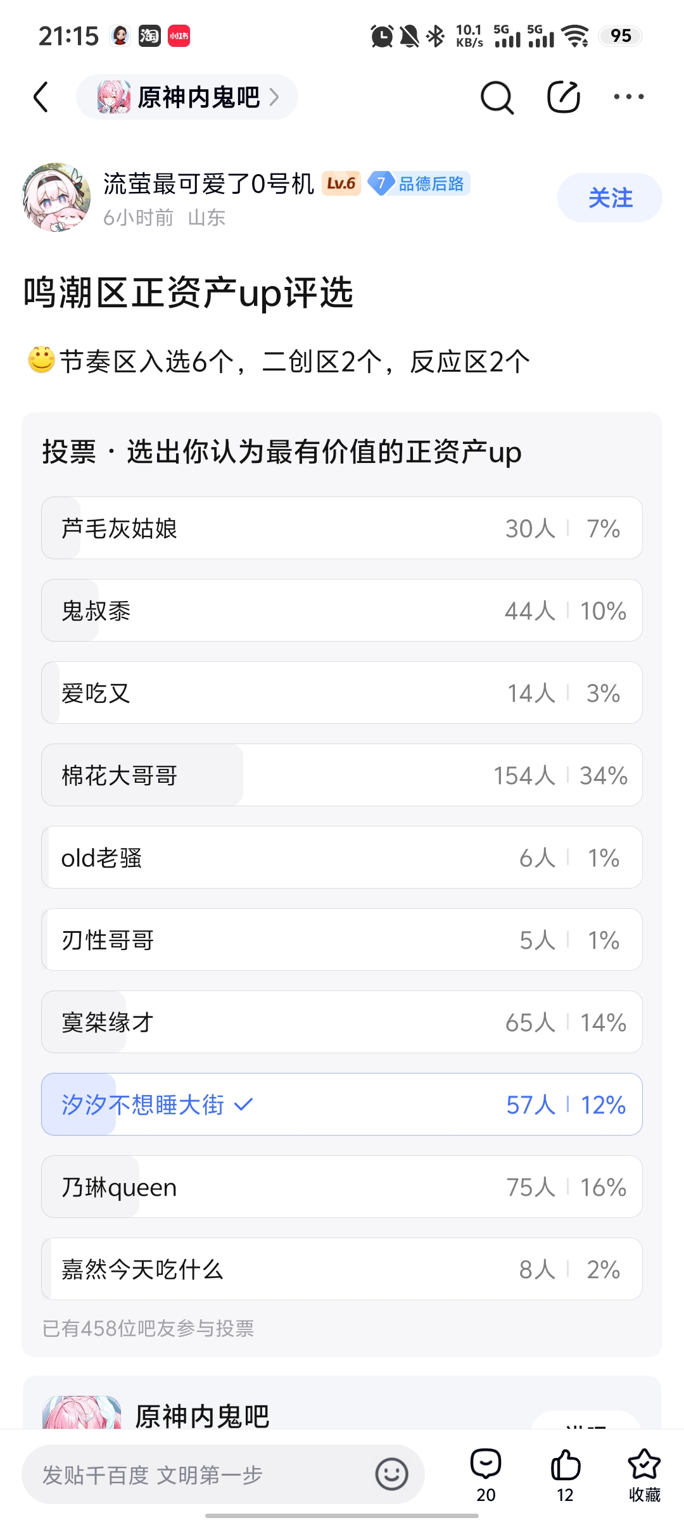Open search with magnifier icon

coord(497,98)
